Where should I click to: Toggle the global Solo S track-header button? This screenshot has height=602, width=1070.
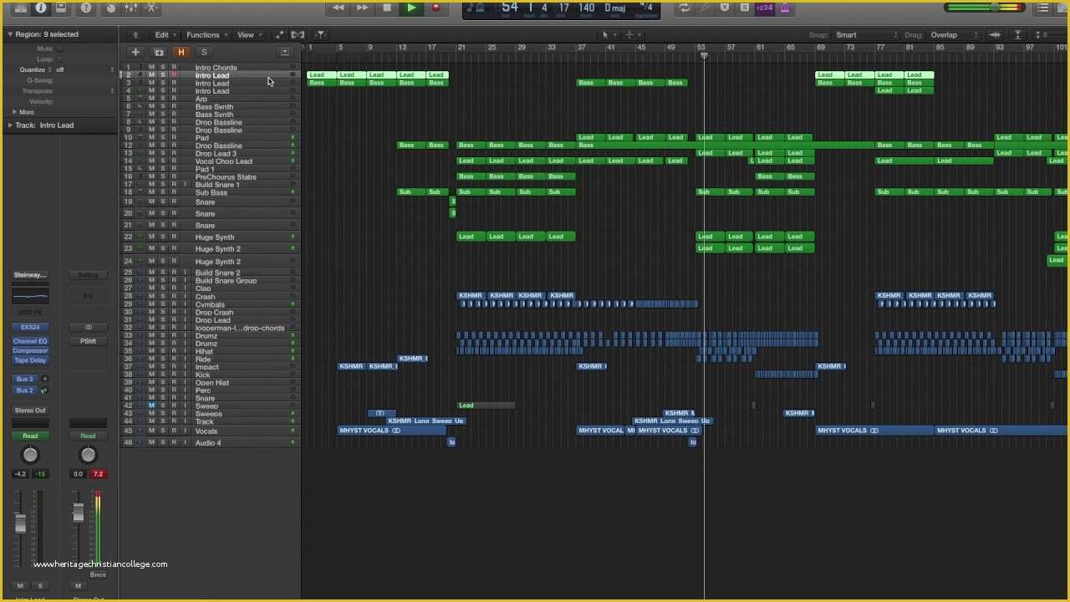203,52
